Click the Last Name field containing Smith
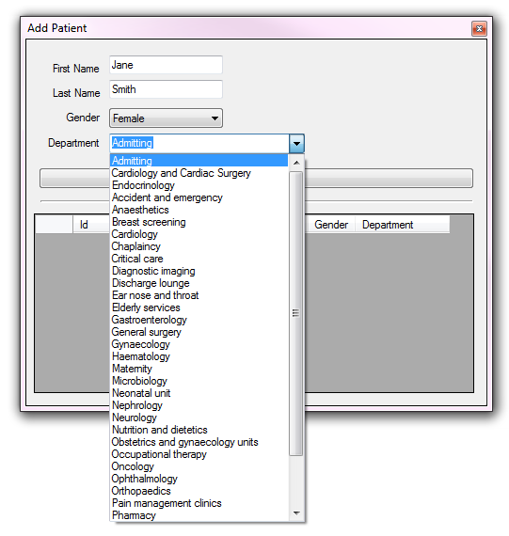Image resolution: width=509 pixels, height=536 pixels. (x=166, y=89)
